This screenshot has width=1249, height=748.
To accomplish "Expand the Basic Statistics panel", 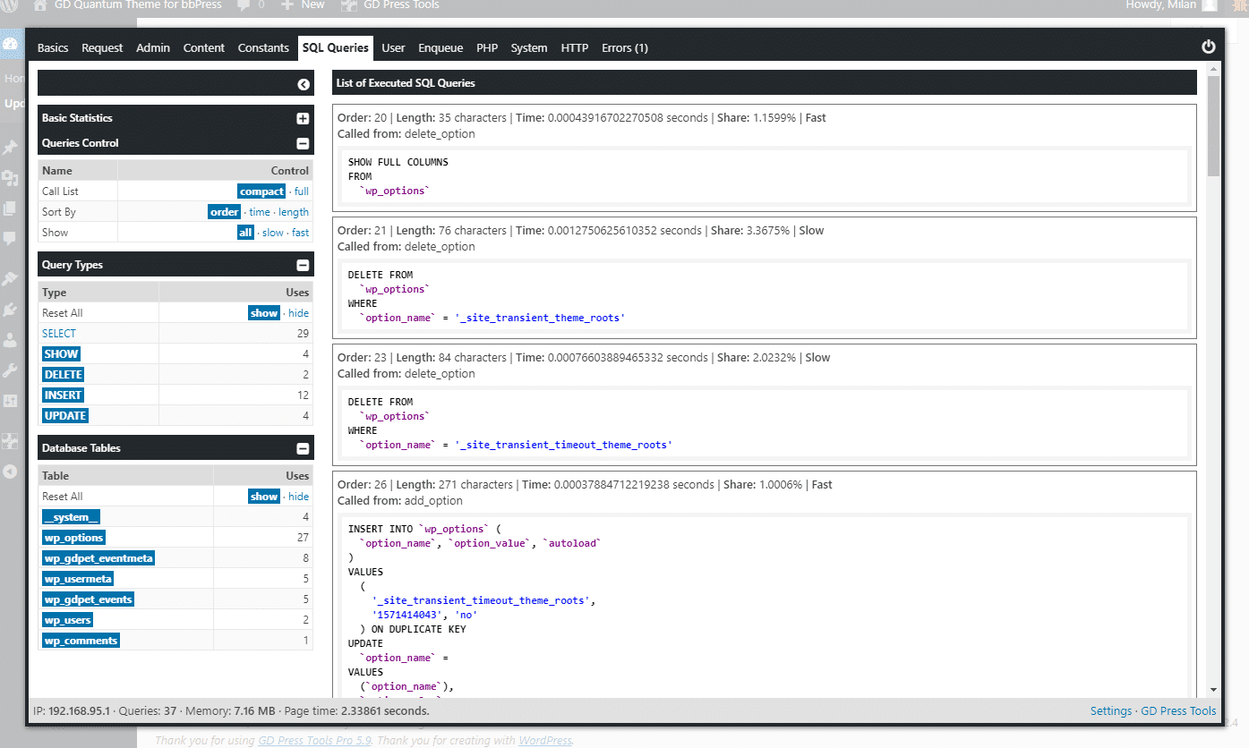I will [x=303, y=118].
